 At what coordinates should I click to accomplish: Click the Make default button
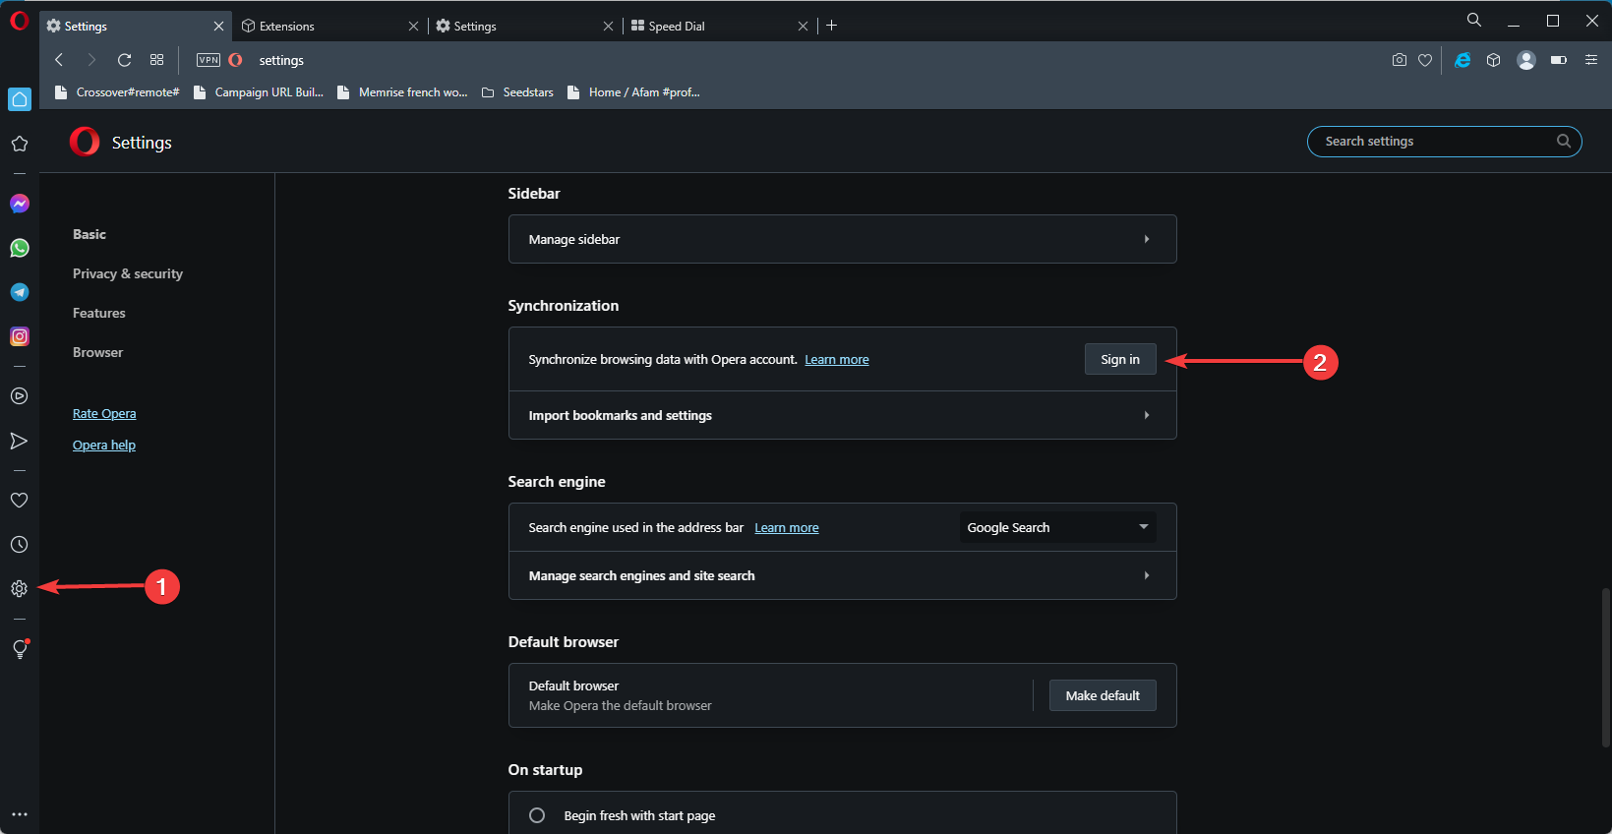1102,695
